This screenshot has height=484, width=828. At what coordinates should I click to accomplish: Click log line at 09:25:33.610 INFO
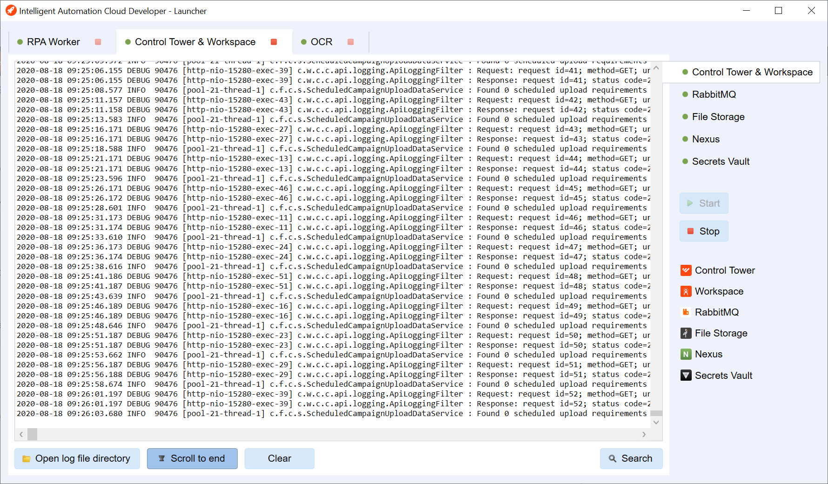(332, 237)
